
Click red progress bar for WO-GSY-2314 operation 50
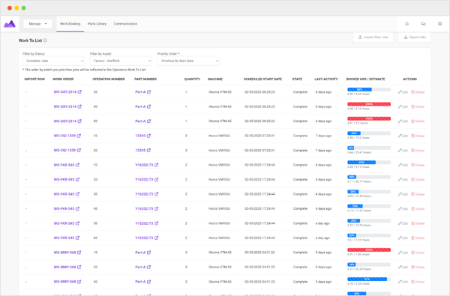pyautogui.click(x=369, y=118)
